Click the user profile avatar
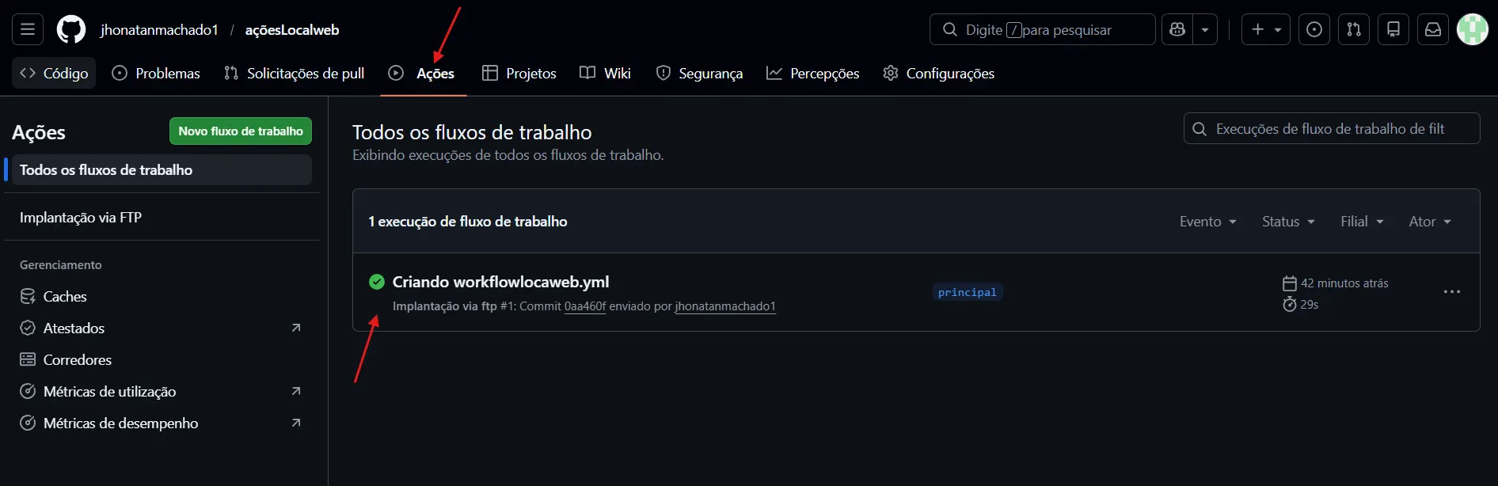The width and height of the screenshot is (1498, 486). pyautogui.click(x=1473, y=30)
